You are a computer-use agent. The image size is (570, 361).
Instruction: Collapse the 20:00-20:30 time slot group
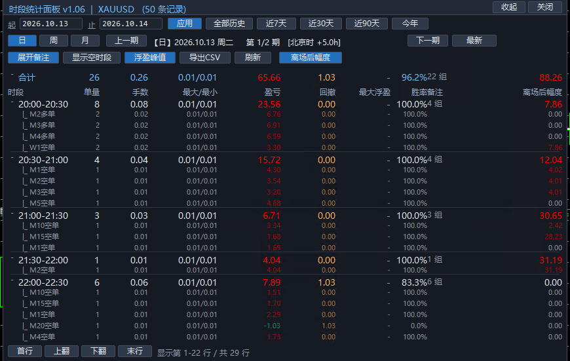(12, 102)
